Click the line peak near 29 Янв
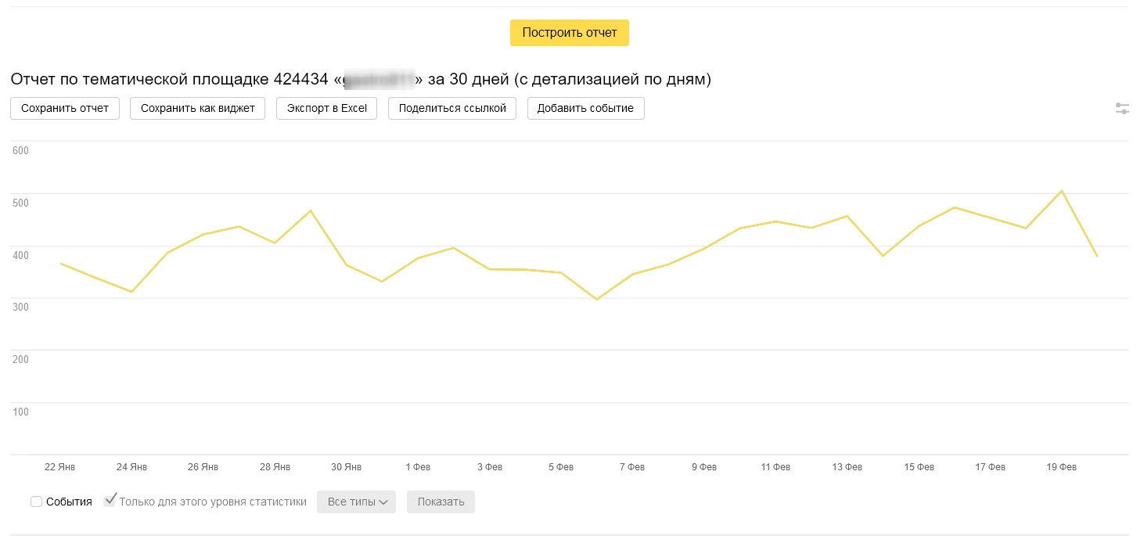The image size is (1144, 536). [x=311, y=210]
